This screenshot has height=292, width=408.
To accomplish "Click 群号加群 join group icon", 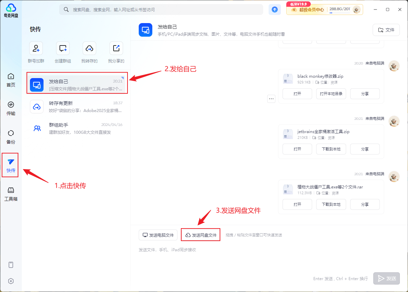I will (36, 49).
